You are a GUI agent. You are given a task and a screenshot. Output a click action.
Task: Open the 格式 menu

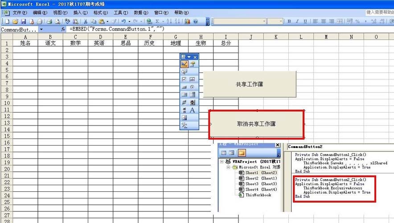click(101, 12)
